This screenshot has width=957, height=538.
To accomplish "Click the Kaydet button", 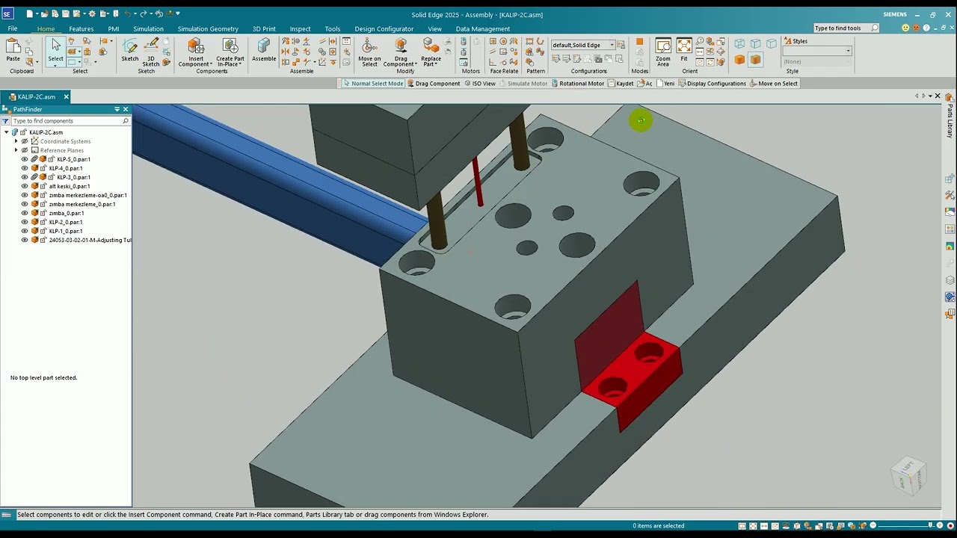I will [x=621, y=84].
